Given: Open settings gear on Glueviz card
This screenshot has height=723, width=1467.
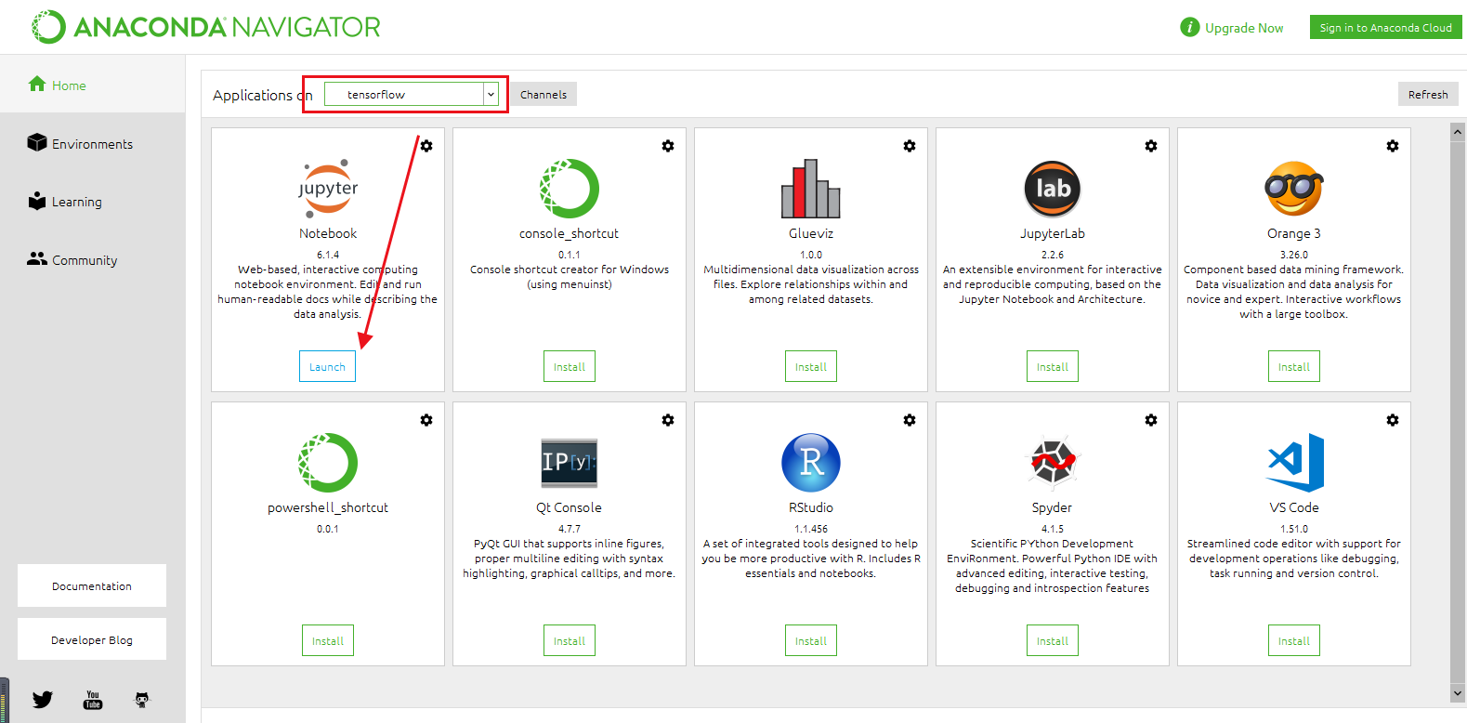Looking at the screenshot, I should coord(910,146).
